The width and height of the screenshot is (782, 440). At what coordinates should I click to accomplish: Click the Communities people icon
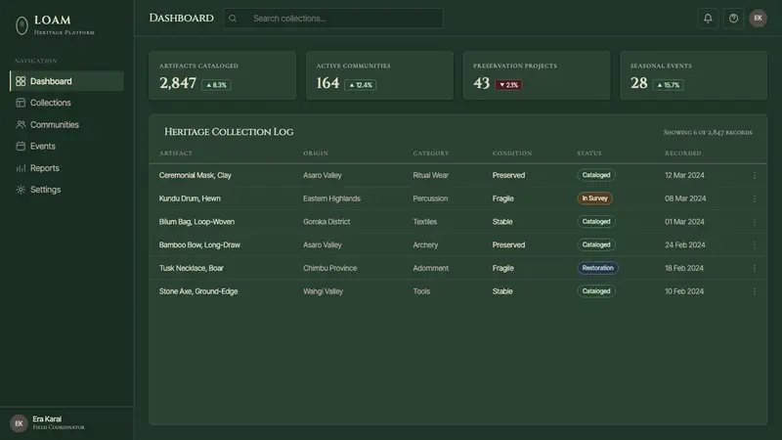(21, 125)
